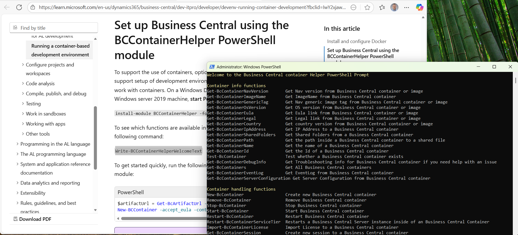
Task: Click Administrator: Windows PowerShell title bar
Action: coord(249,67)
